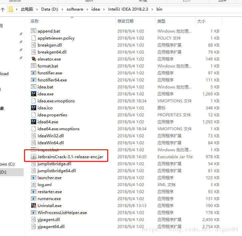The image size is (242, 236).
Task: Click the folder icon in address bar
Action: point(11,9)
